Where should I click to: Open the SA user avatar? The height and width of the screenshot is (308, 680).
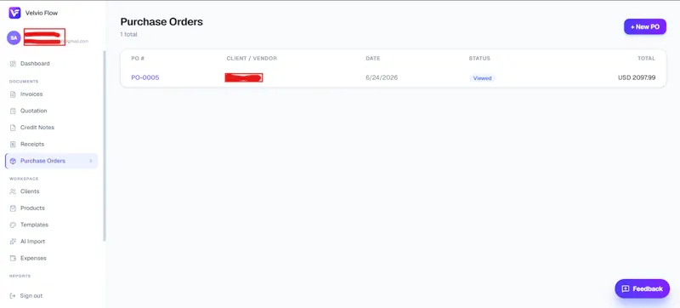(14, 37)
